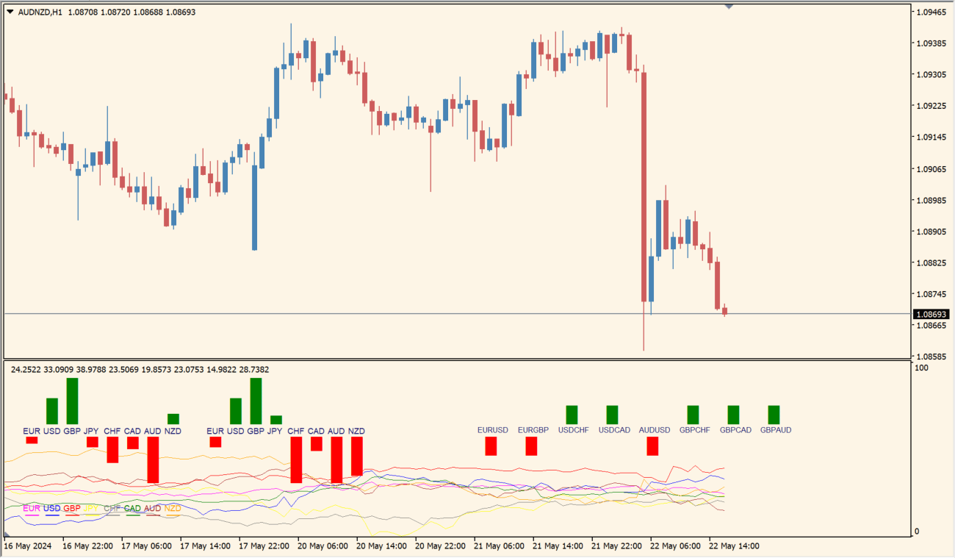Screen dimensions: 955x558
Task: Click the GBPCHF pair label
Action: point(695,430)
